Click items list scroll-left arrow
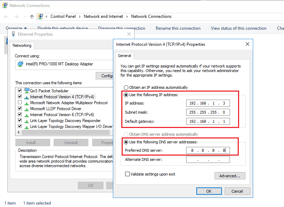The height and width of the screenshot is (207, 284). coord(19,133)
